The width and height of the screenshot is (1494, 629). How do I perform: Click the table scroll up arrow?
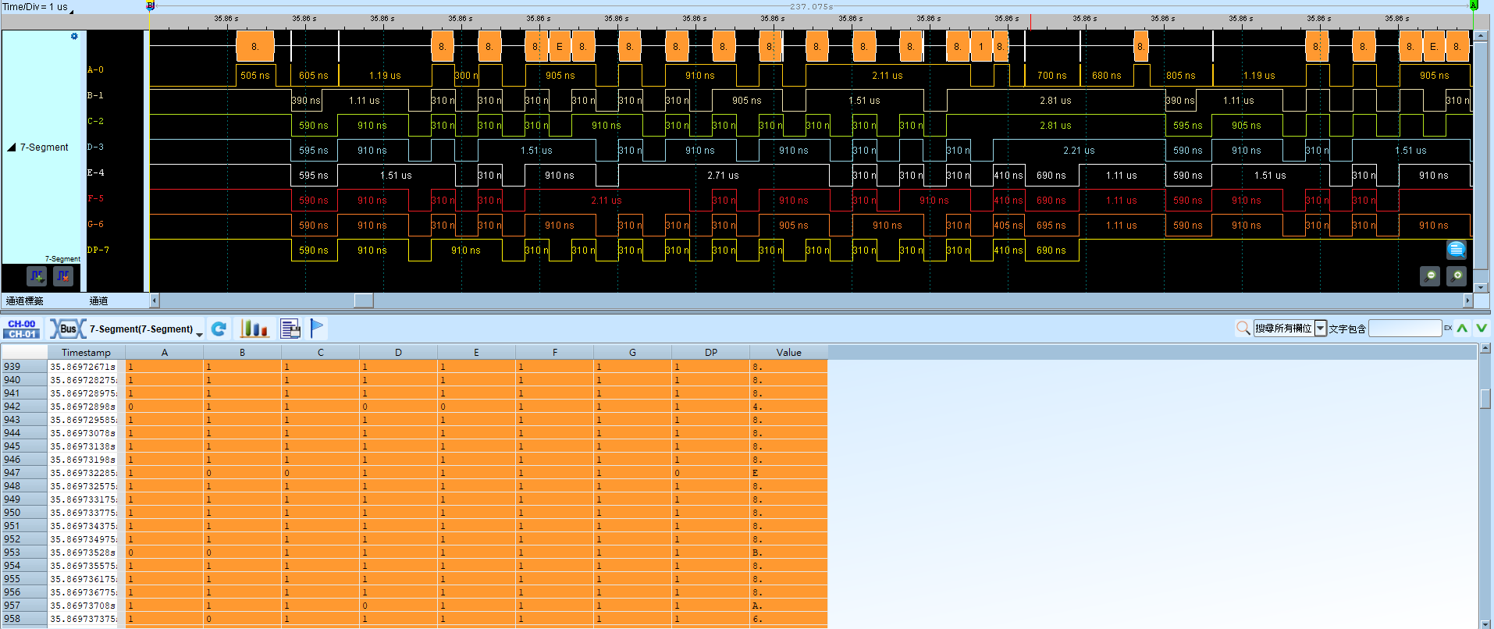coord(1485,349)
